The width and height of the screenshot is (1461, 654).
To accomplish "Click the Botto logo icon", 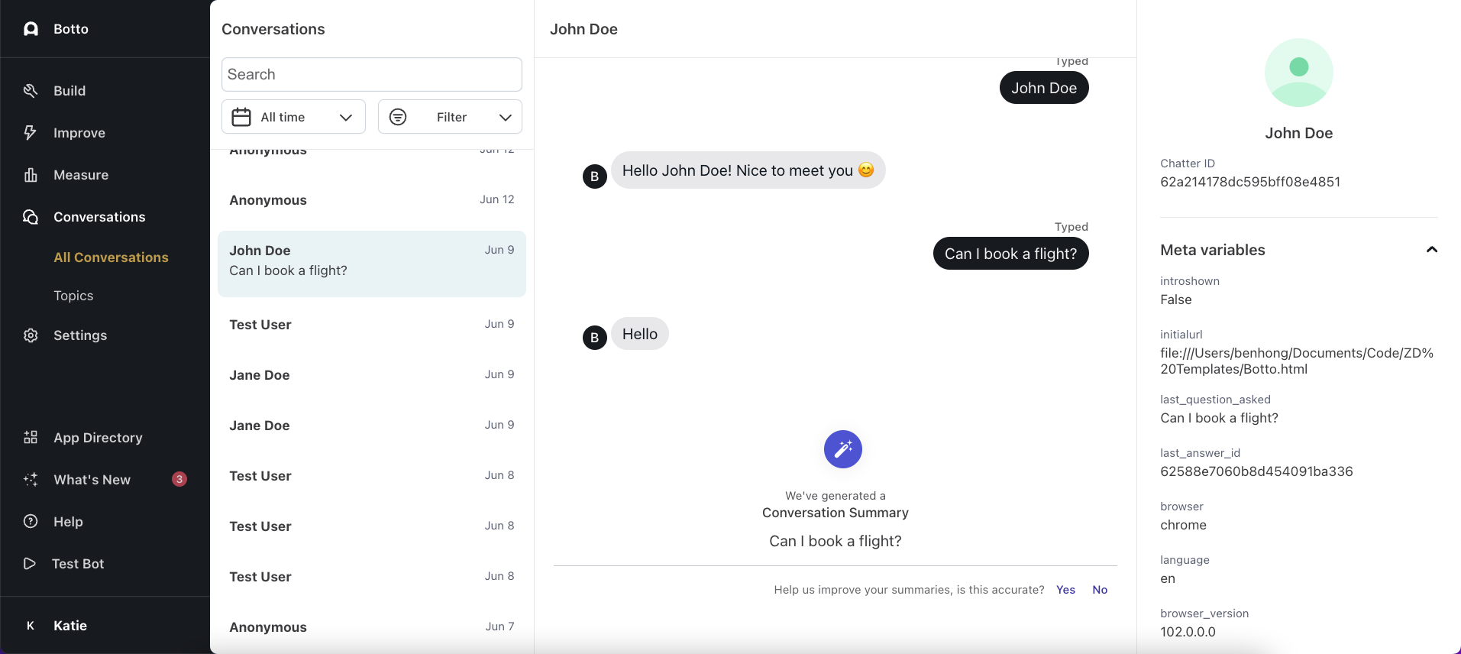I will (x=31, y=29).
